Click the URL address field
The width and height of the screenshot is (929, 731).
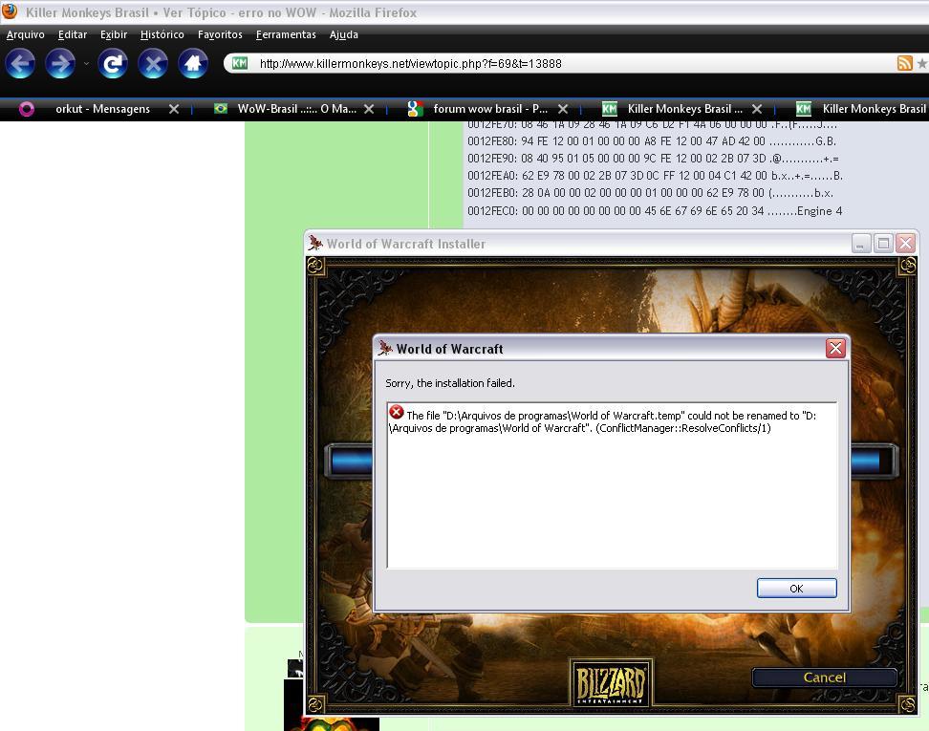coord(564,64)
